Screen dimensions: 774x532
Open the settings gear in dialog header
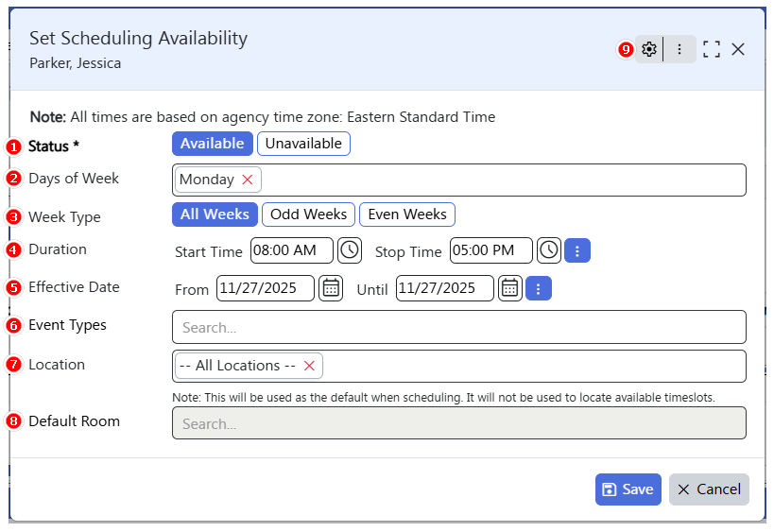pos(648,49)
